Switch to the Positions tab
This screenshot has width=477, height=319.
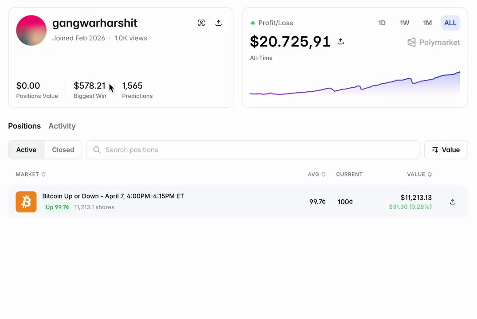[24, 126]
